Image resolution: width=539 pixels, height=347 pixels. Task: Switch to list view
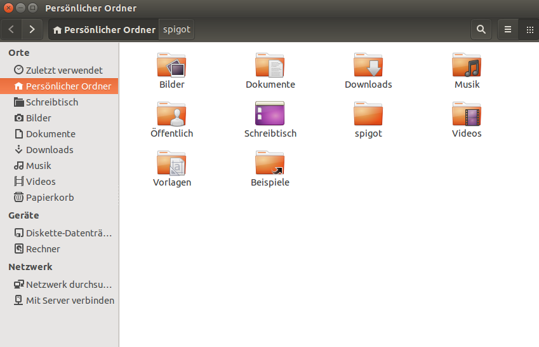pyautogui.click(x=508, y=30)
